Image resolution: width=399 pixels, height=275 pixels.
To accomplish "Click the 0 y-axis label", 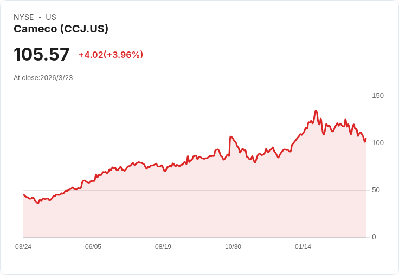I will click(374, 237).
